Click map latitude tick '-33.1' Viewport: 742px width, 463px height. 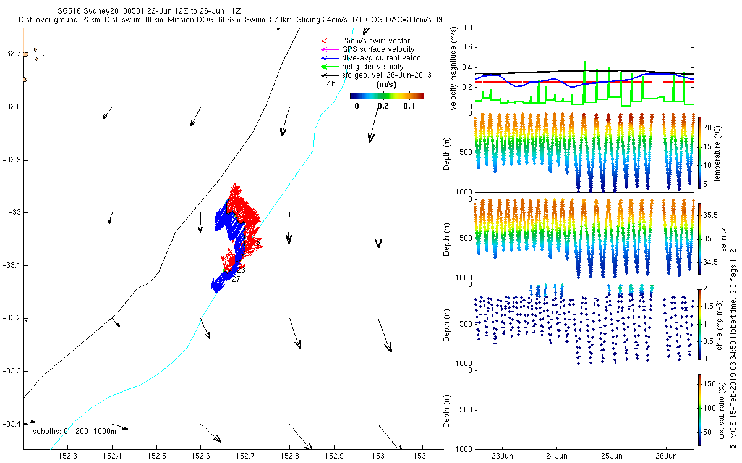[11, 265]
